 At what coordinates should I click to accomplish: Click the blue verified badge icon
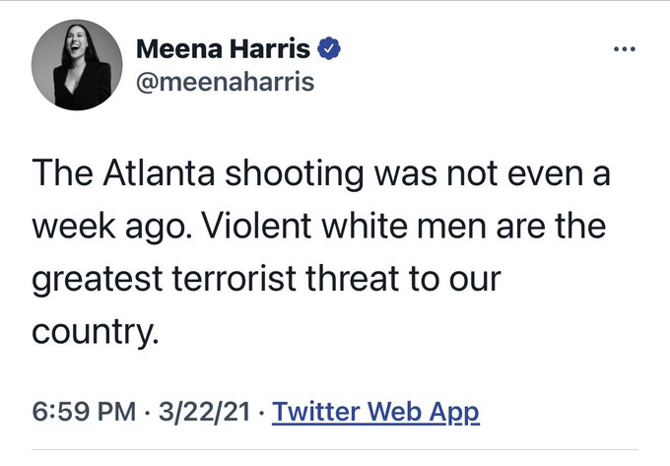[x=332, y=48]
